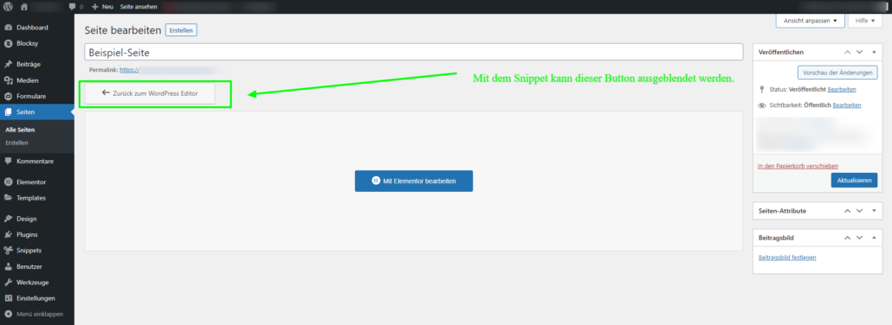Screen dimensions: 892x325
Task: Click the Elementor circle icon
Action: point(8,182)
